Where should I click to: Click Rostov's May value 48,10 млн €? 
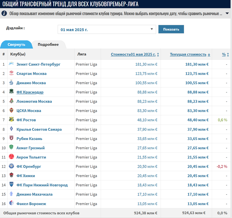[x=147, y=120]
